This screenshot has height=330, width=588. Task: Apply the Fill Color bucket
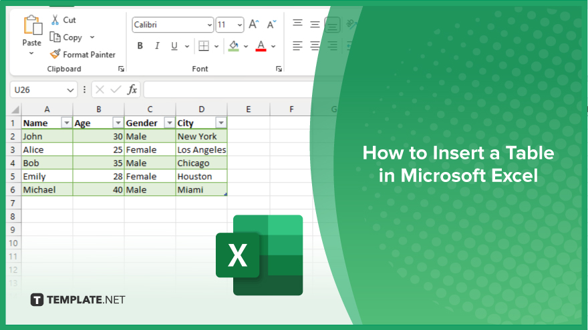pos(234,46)
